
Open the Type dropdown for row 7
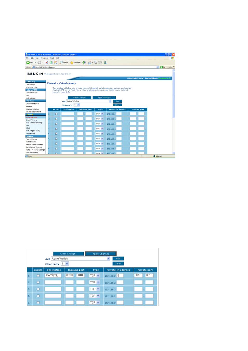[x=99, y=144]
